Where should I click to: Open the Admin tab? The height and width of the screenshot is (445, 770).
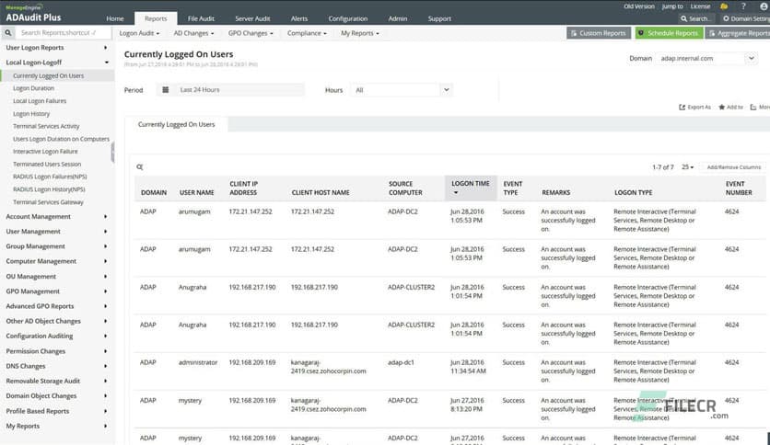[x=397, y=18]
